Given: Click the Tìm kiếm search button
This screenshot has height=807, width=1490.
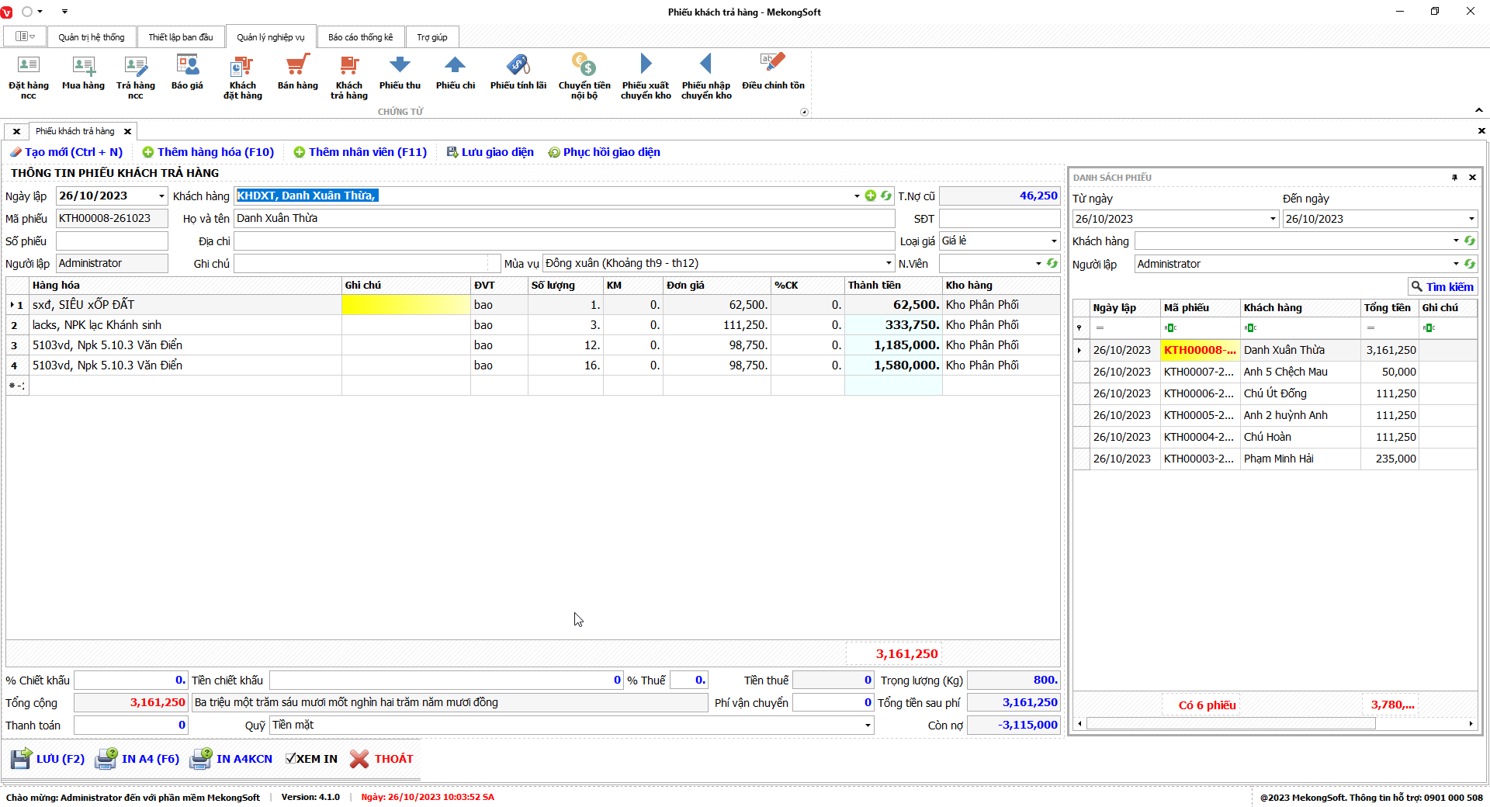Looking at the screenshot, I should click(1442, 287).
